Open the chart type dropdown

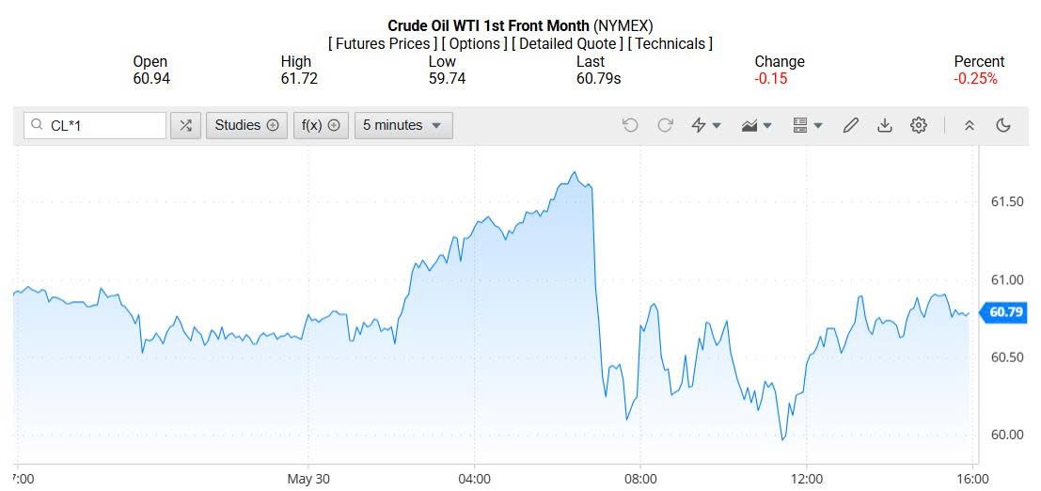point(756,125)
